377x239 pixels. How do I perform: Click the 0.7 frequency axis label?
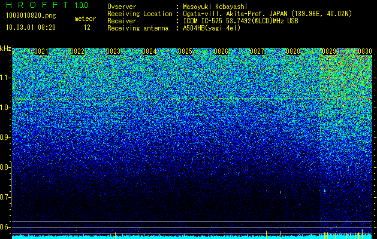coord(5,197)
